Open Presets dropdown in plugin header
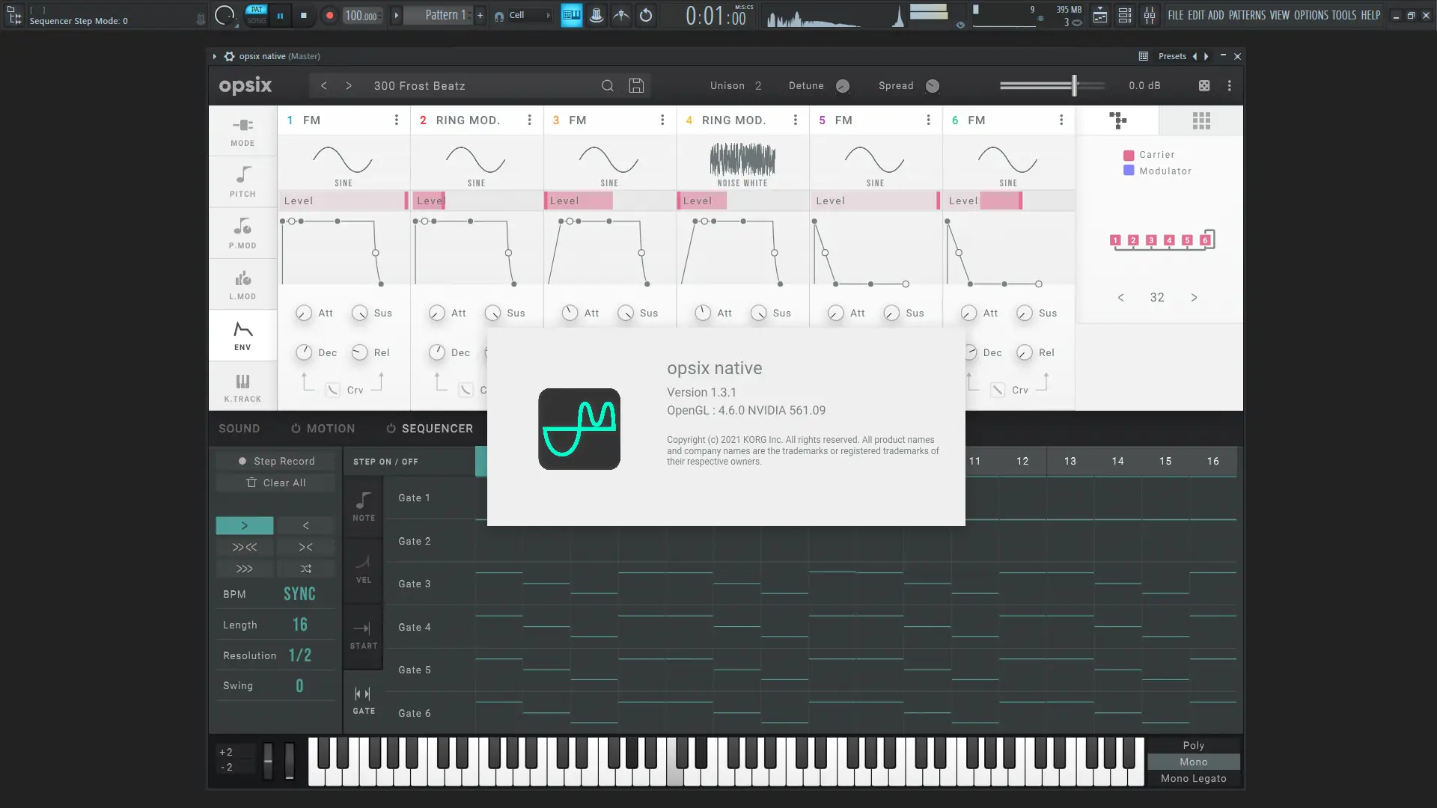The width and height of the screenshot is (1437, 808). click(1171, 56)
